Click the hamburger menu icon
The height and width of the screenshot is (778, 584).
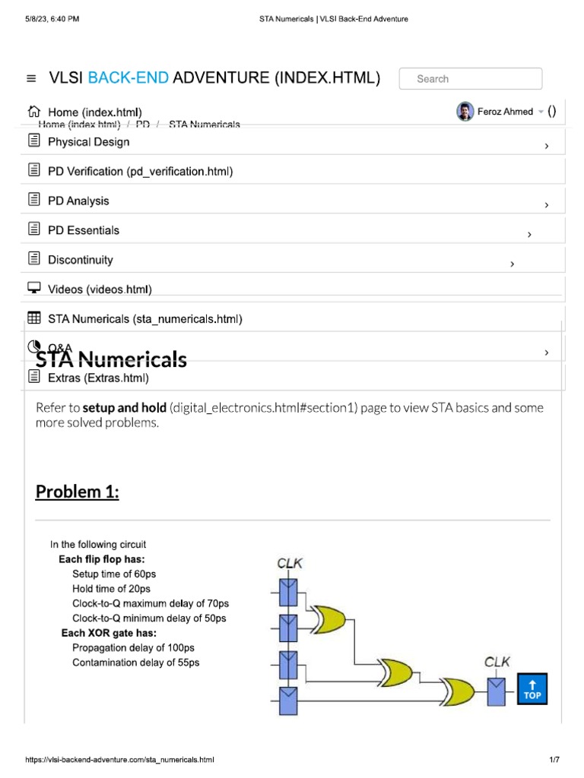tap(31, 78)
